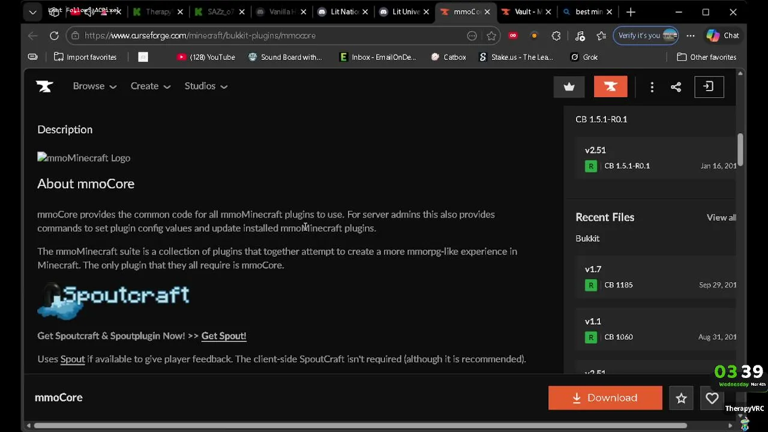
Task: Open the Other favorites folder
Action: [x=707, y=57]
